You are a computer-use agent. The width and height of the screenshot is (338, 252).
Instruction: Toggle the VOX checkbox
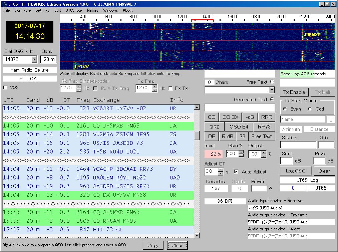coord(5,88)
